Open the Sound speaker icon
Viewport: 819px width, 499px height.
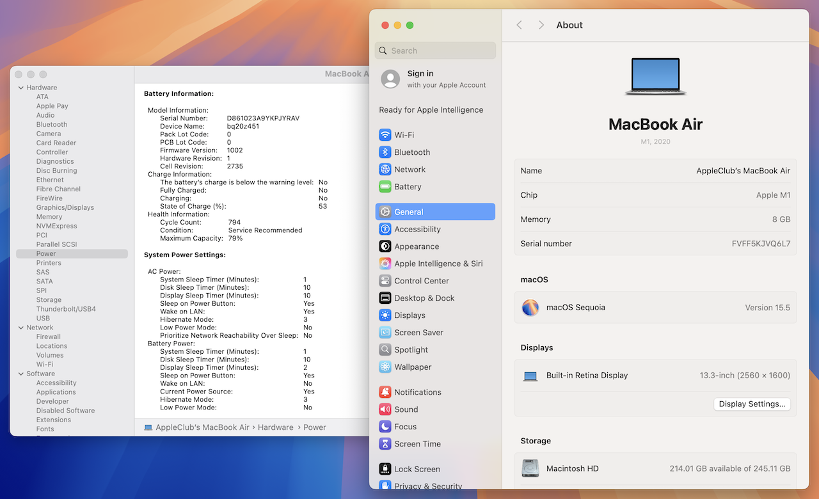[x=385, y=409]
